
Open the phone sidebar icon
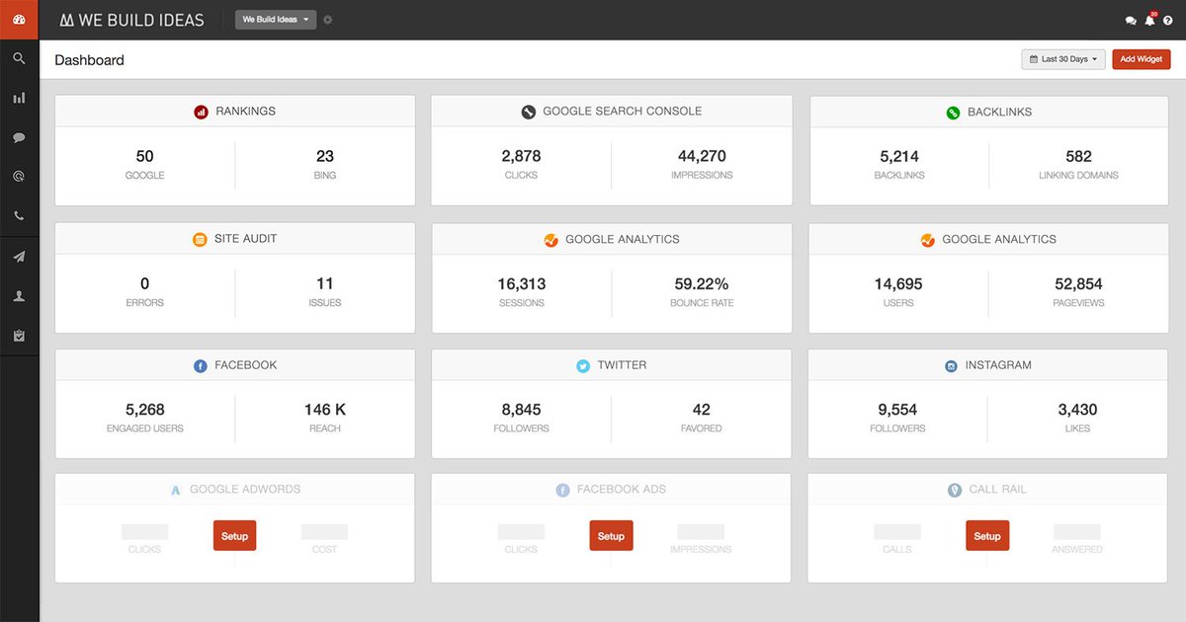[19, 216]
